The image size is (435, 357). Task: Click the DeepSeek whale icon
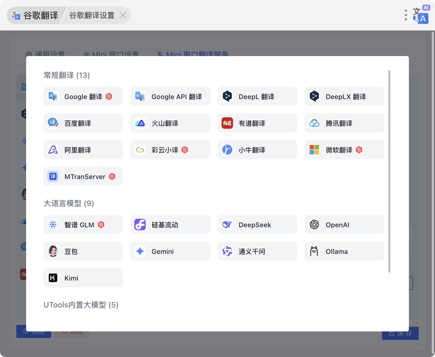[x=227, y=224]
